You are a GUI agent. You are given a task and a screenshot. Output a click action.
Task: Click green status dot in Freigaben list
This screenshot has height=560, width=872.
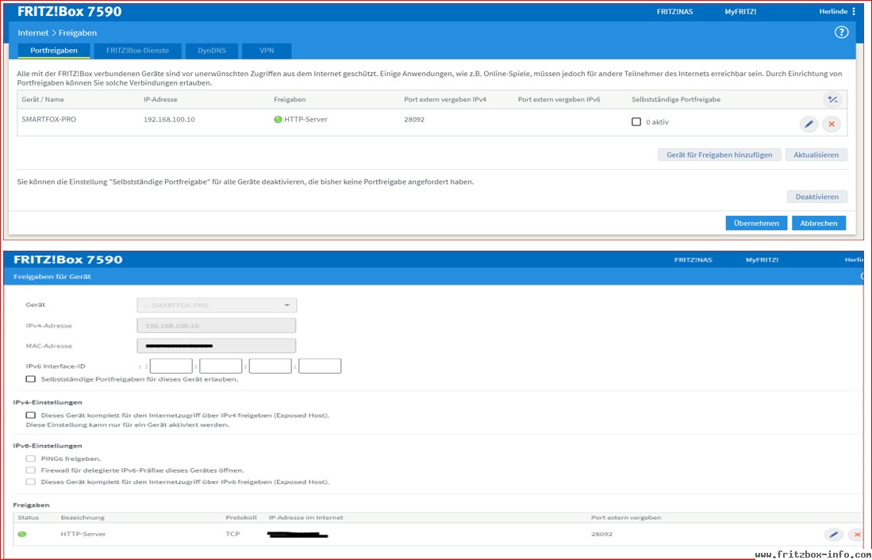click(x=22, y=534)
